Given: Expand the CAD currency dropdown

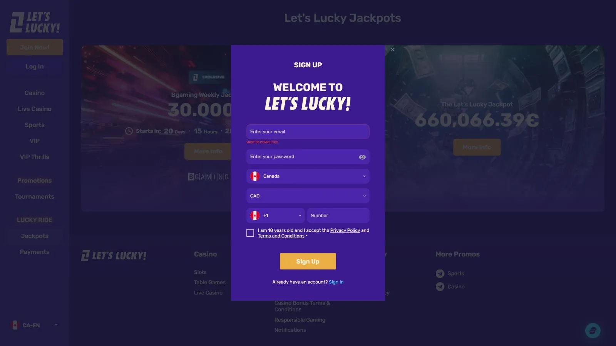Looking at the screenshot, I should (x=308, y=196).
